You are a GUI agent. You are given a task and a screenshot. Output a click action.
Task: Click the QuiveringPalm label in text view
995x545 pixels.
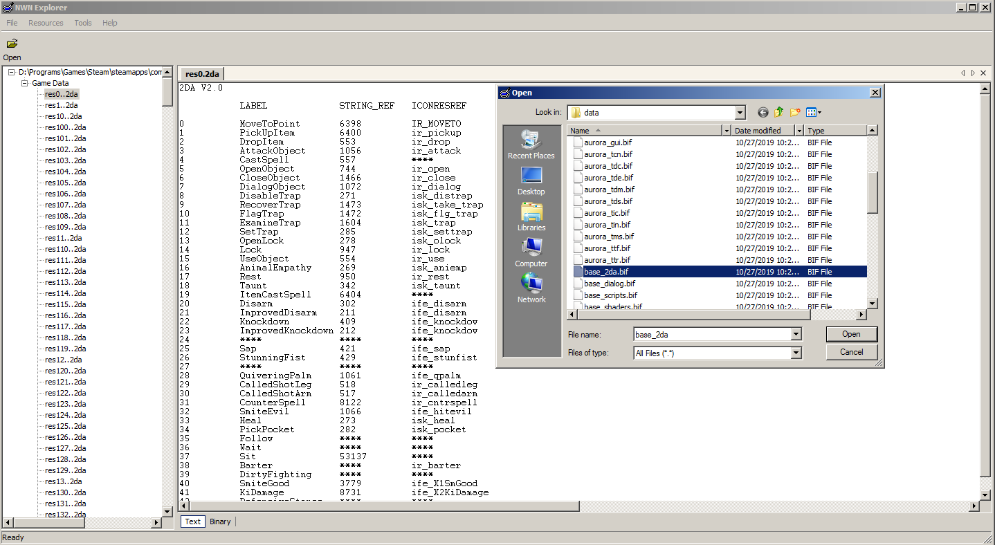275,376
